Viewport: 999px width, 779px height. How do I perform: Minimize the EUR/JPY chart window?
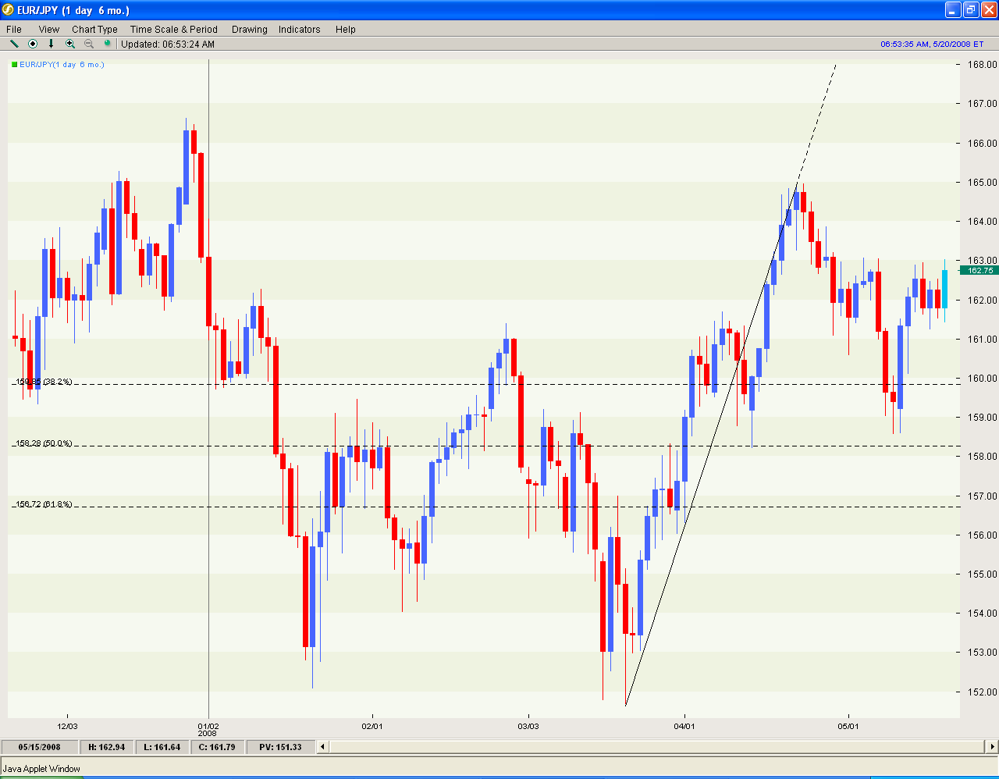click(953, 10)
